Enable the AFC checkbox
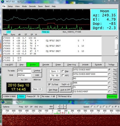Image resolution: width=120 pixels, height=126 pixels. [x=63, y=75]
